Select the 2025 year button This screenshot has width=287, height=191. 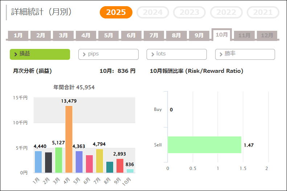point(116,12)
